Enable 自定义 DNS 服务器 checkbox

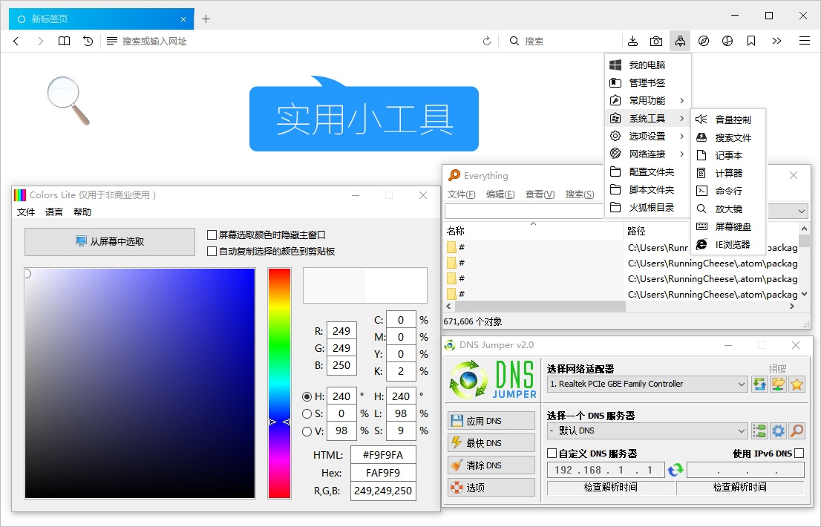pyautogui.click(x=552, y=453)
